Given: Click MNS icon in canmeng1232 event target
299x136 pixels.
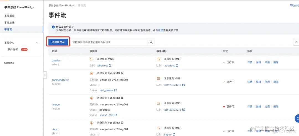Looking at the screenshot, I should [158, 78].
